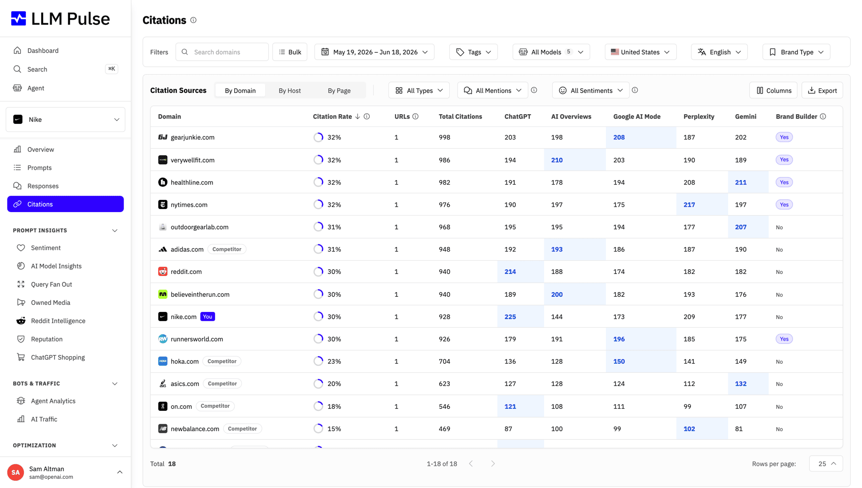Screen dimensions: 862x488
Task: Collapse the Bots & Traffic section
Action: point(115,384)
